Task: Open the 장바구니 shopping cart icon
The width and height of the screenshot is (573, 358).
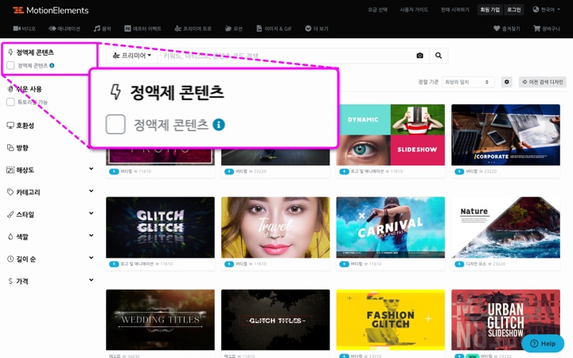Action: 536,29
